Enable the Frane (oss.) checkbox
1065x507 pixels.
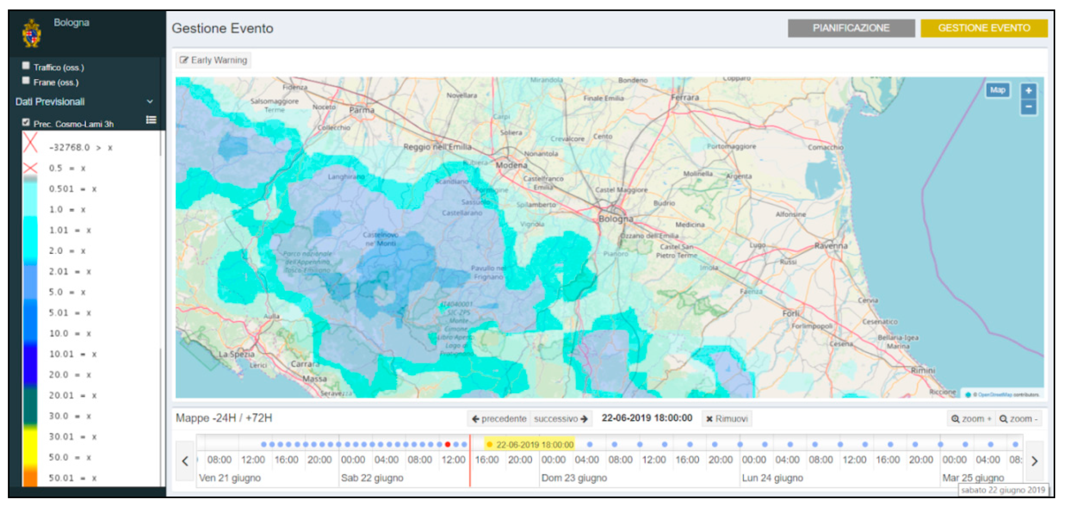coord(26,81)
